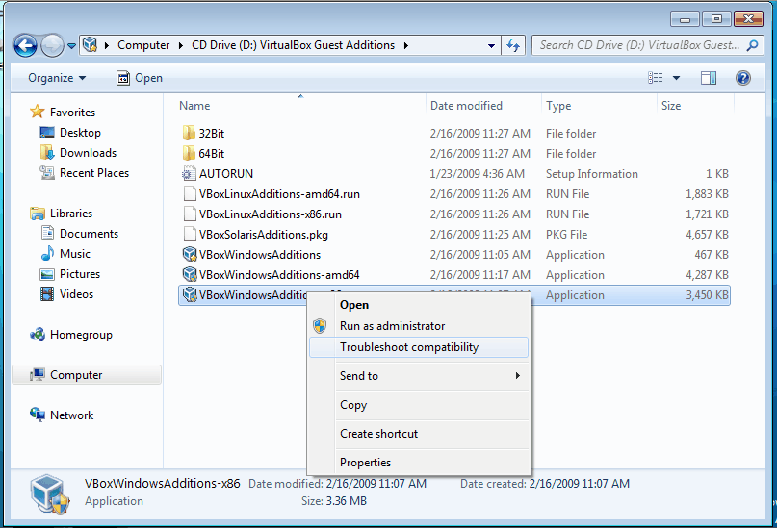Viewport: 777px width, 528px height.
Task: Open the view options dropdown arrow
Action: 676,78
